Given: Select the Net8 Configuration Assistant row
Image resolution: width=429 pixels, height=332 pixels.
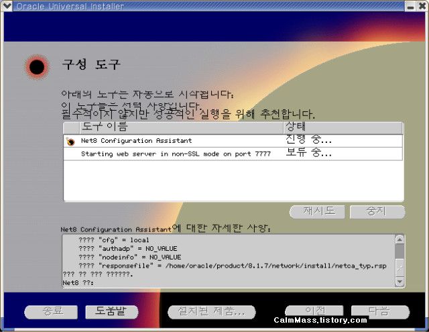Looking at the screenshot, I should click(x=233, y=141).
